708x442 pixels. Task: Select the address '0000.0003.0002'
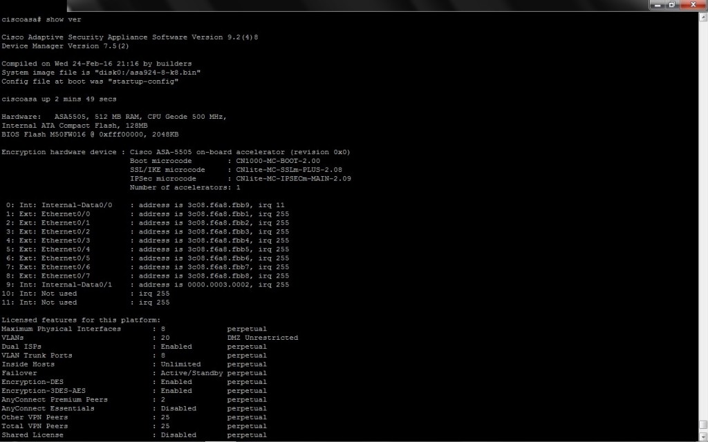(x=218, y=285)
